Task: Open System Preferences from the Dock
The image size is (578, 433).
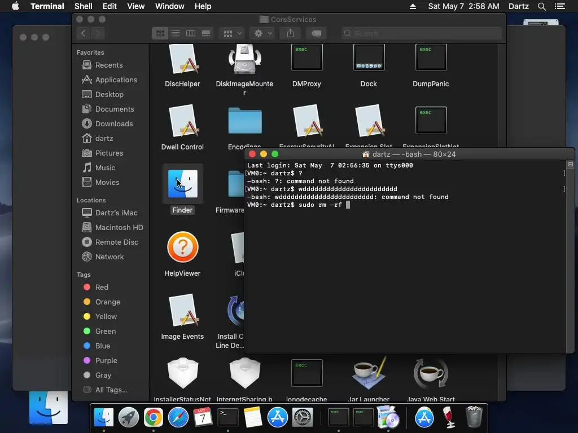Action: click(303, 418)
